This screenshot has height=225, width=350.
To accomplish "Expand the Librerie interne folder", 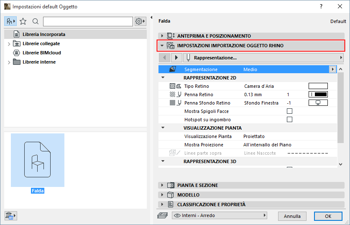I will tap(9, 62).
